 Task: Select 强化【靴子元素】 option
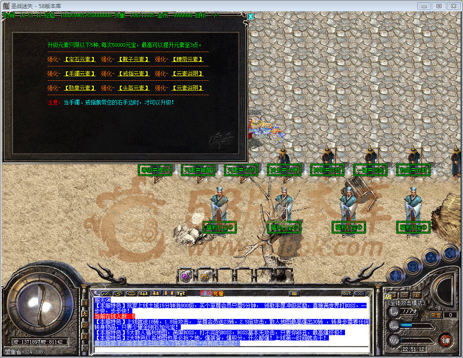133,59
